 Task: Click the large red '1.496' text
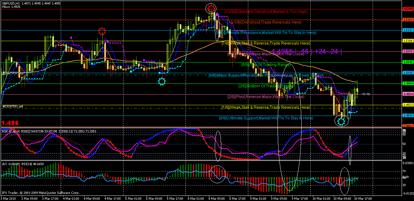pos(10,123)
